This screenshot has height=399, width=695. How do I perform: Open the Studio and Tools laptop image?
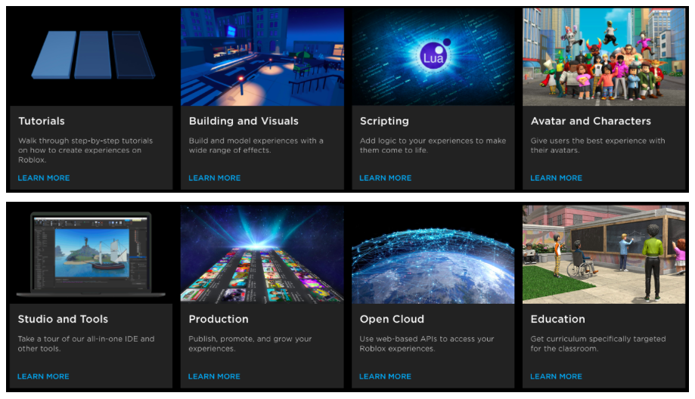(92, 254)
